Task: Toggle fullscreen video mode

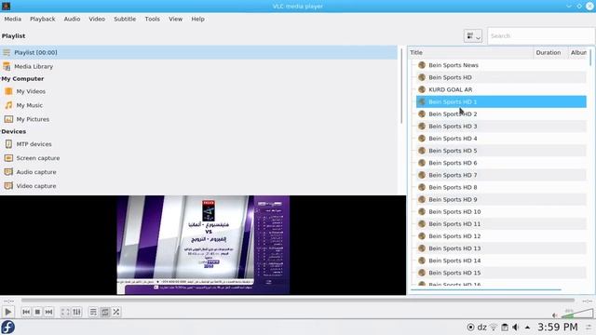Action: (65, 313)
